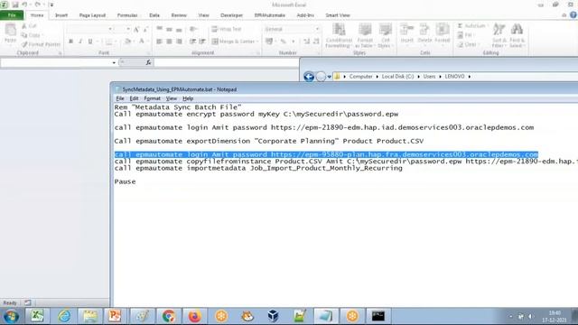Open the Add-Ins ribbon tab

(x=305, y=15)
